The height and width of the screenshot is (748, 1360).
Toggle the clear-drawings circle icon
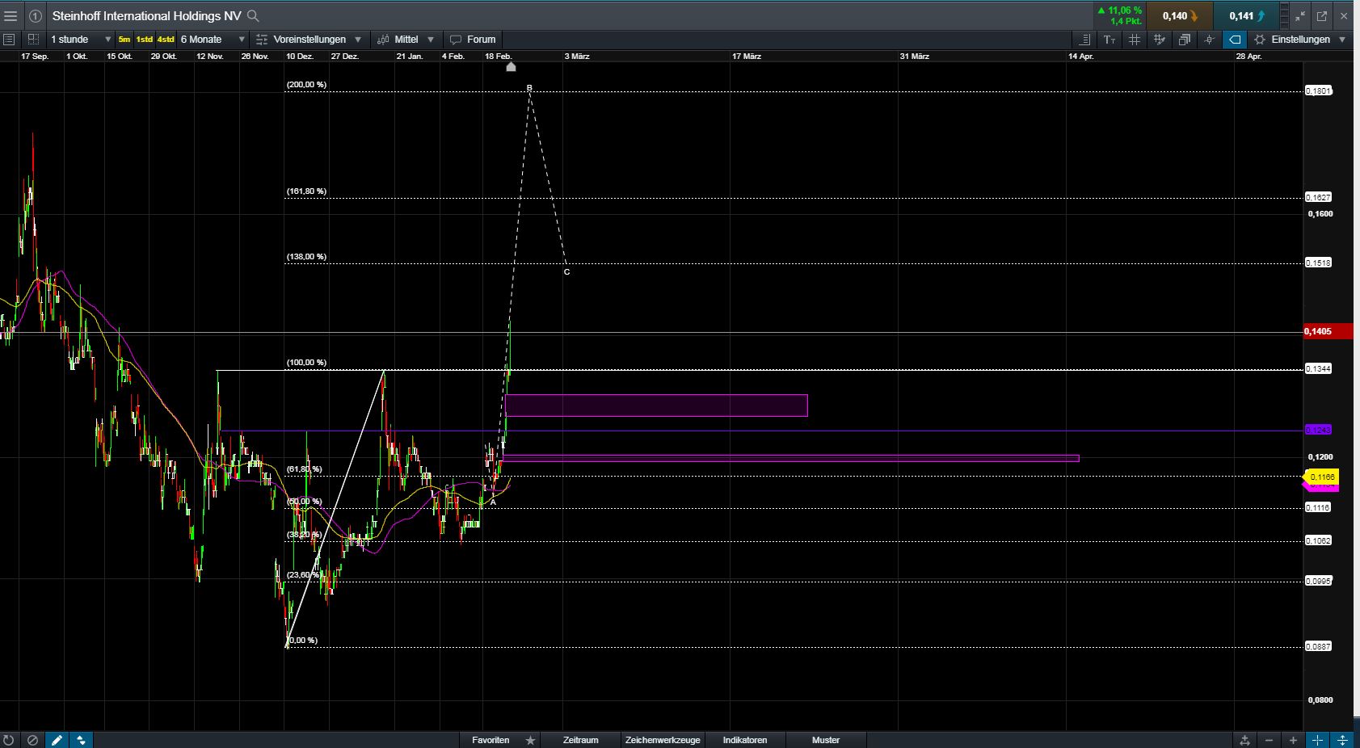click(x=32, y=740)
